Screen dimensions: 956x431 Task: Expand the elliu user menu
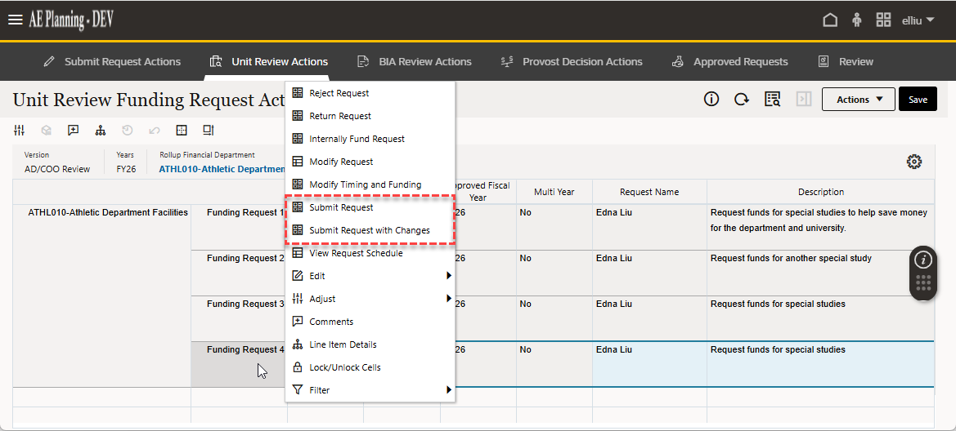918,20
